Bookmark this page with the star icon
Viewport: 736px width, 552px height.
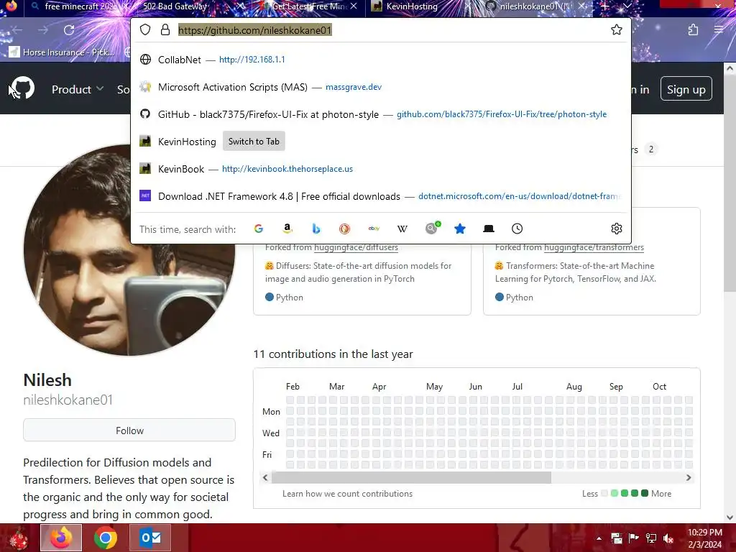click(616, 30)
